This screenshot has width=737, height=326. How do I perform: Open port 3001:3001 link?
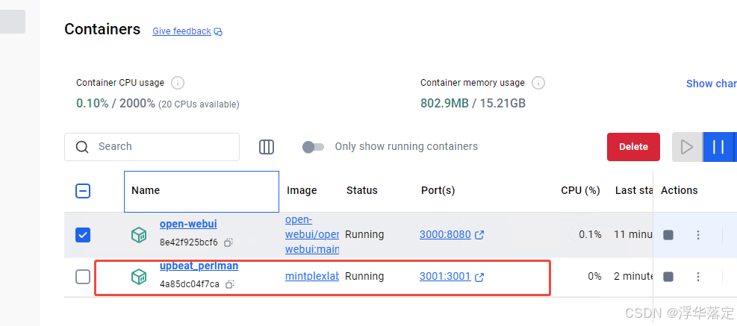coord(445,276)
